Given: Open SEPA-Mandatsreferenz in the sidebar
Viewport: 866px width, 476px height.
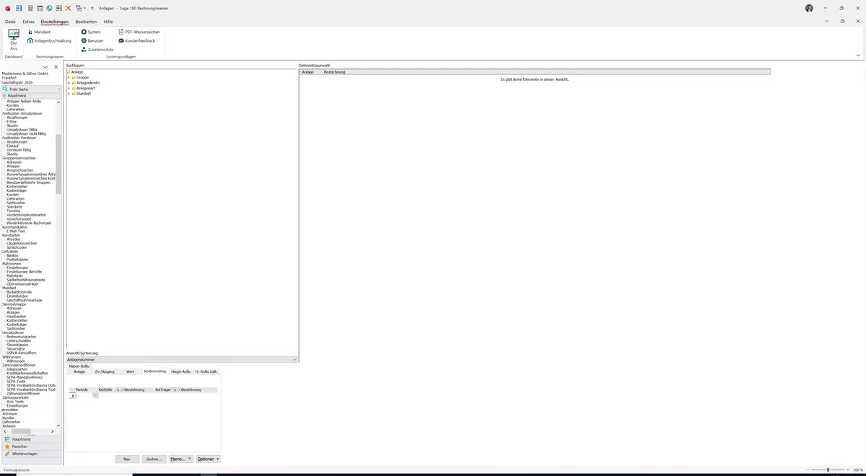Looking at the screenshot, I should [x=25, y=377].
